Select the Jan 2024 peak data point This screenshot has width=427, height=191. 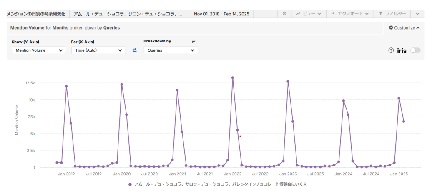click(344, 101)
